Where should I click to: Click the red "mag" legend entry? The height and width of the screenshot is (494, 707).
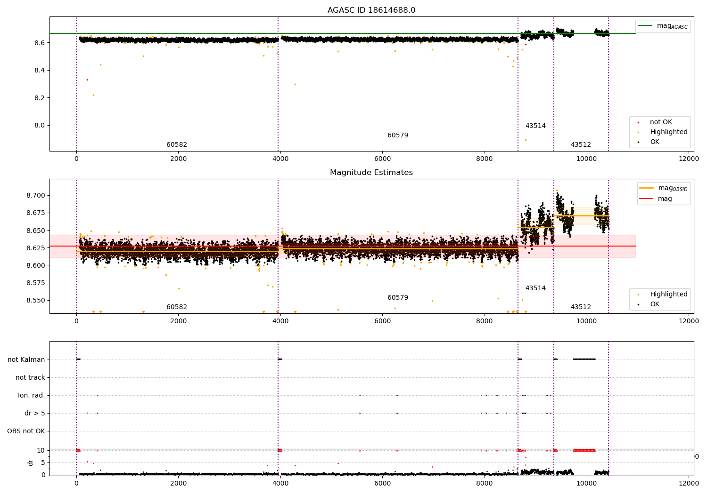[x=656, y=199]
